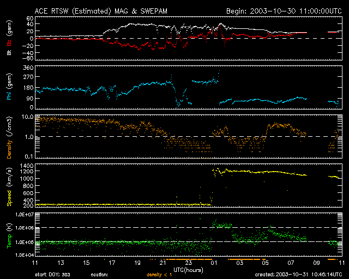This screenshot has height=279, width=349.
Task: Click the "09" hour label on time axis
Action: [x=316, y=263]
